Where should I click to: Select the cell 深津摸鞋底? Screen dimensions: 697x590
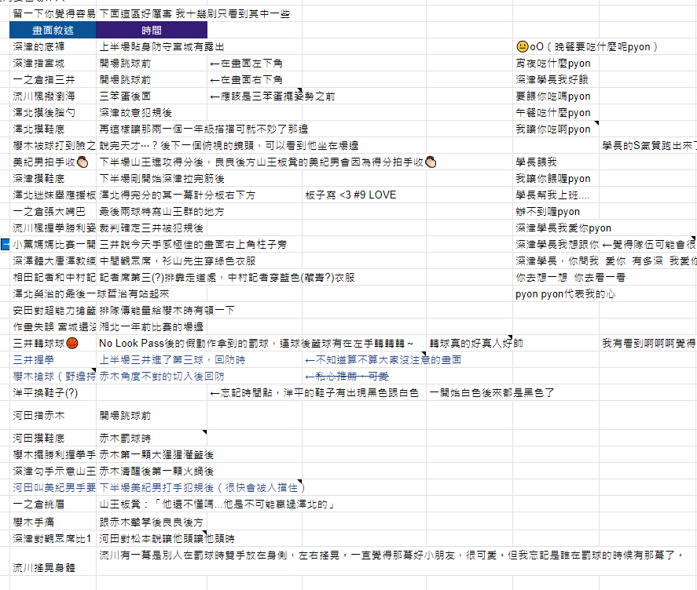pos(53,178)
